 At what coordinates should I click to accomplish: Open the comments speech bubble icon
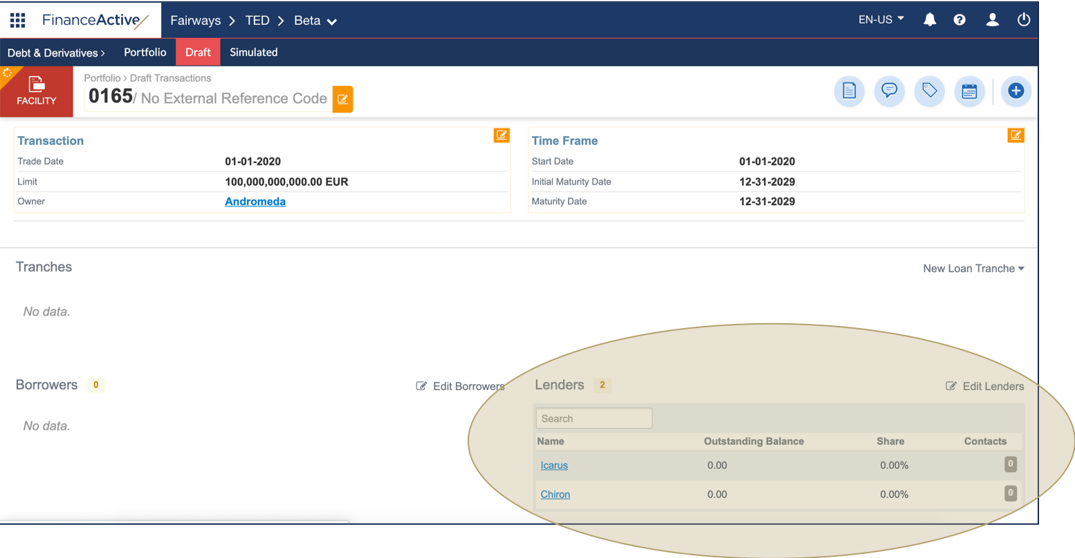point(889,91)
